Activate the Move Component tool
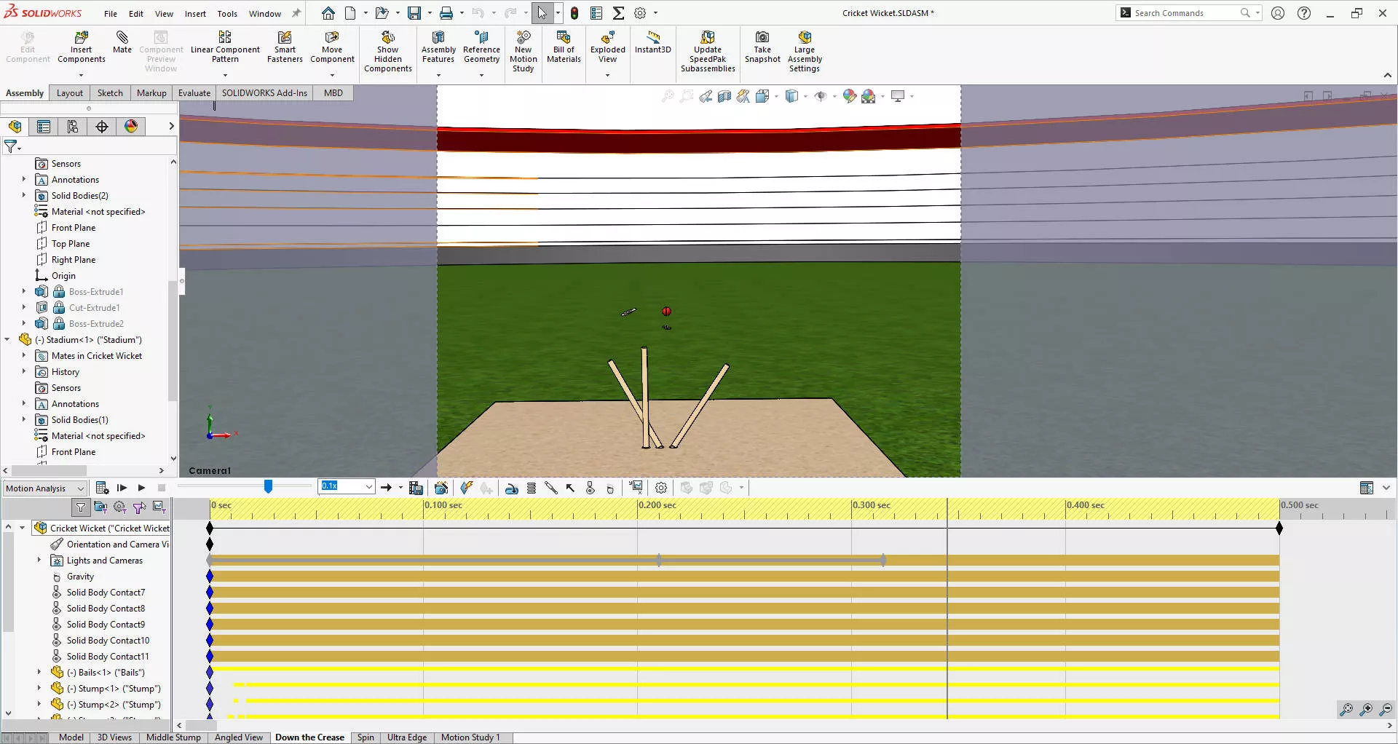 tap(332, 45)
